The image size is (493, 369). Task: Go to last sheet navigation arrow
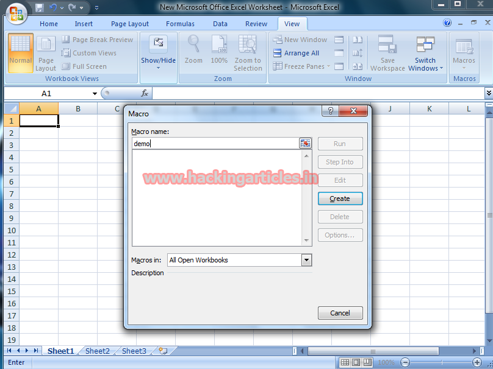tap(36, 351)
